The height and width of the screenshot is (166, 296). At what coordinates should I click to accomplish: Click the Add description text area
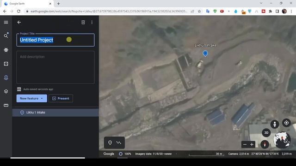55,67
